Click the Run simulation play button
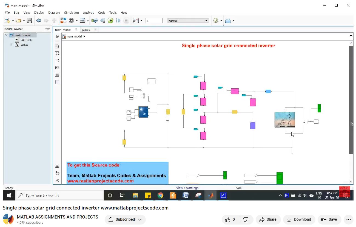Image resolution: width=356 pixels, height=227 pixels. [110, 21]
